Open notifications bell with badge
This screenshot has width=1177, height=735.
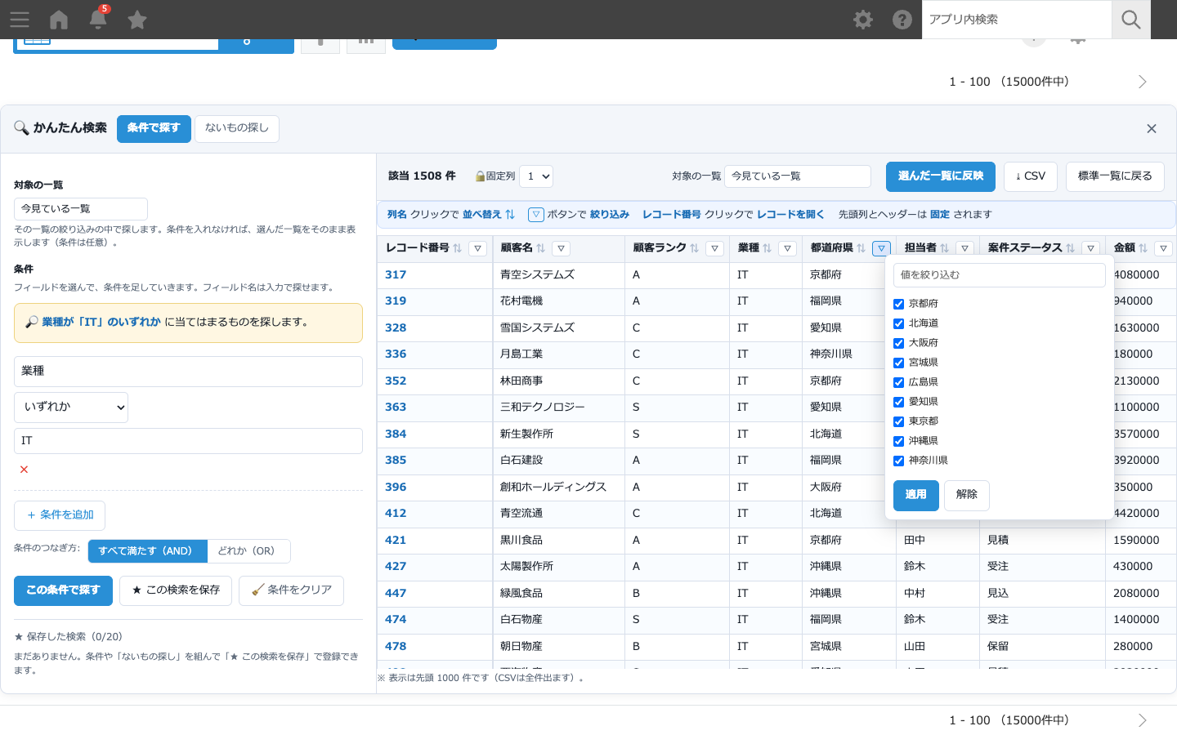[x=98, y=19]
